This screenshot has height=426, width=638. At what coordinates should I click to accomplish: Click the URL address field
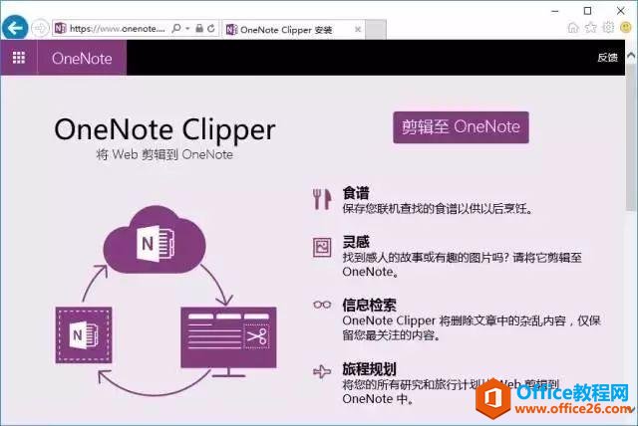118,29
